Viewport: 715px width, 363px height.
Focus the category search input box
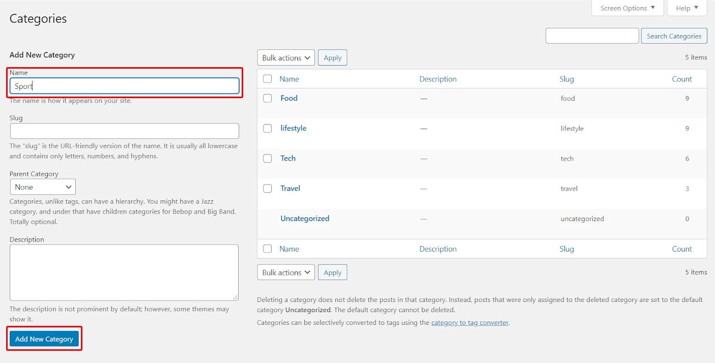coord(592,36)
